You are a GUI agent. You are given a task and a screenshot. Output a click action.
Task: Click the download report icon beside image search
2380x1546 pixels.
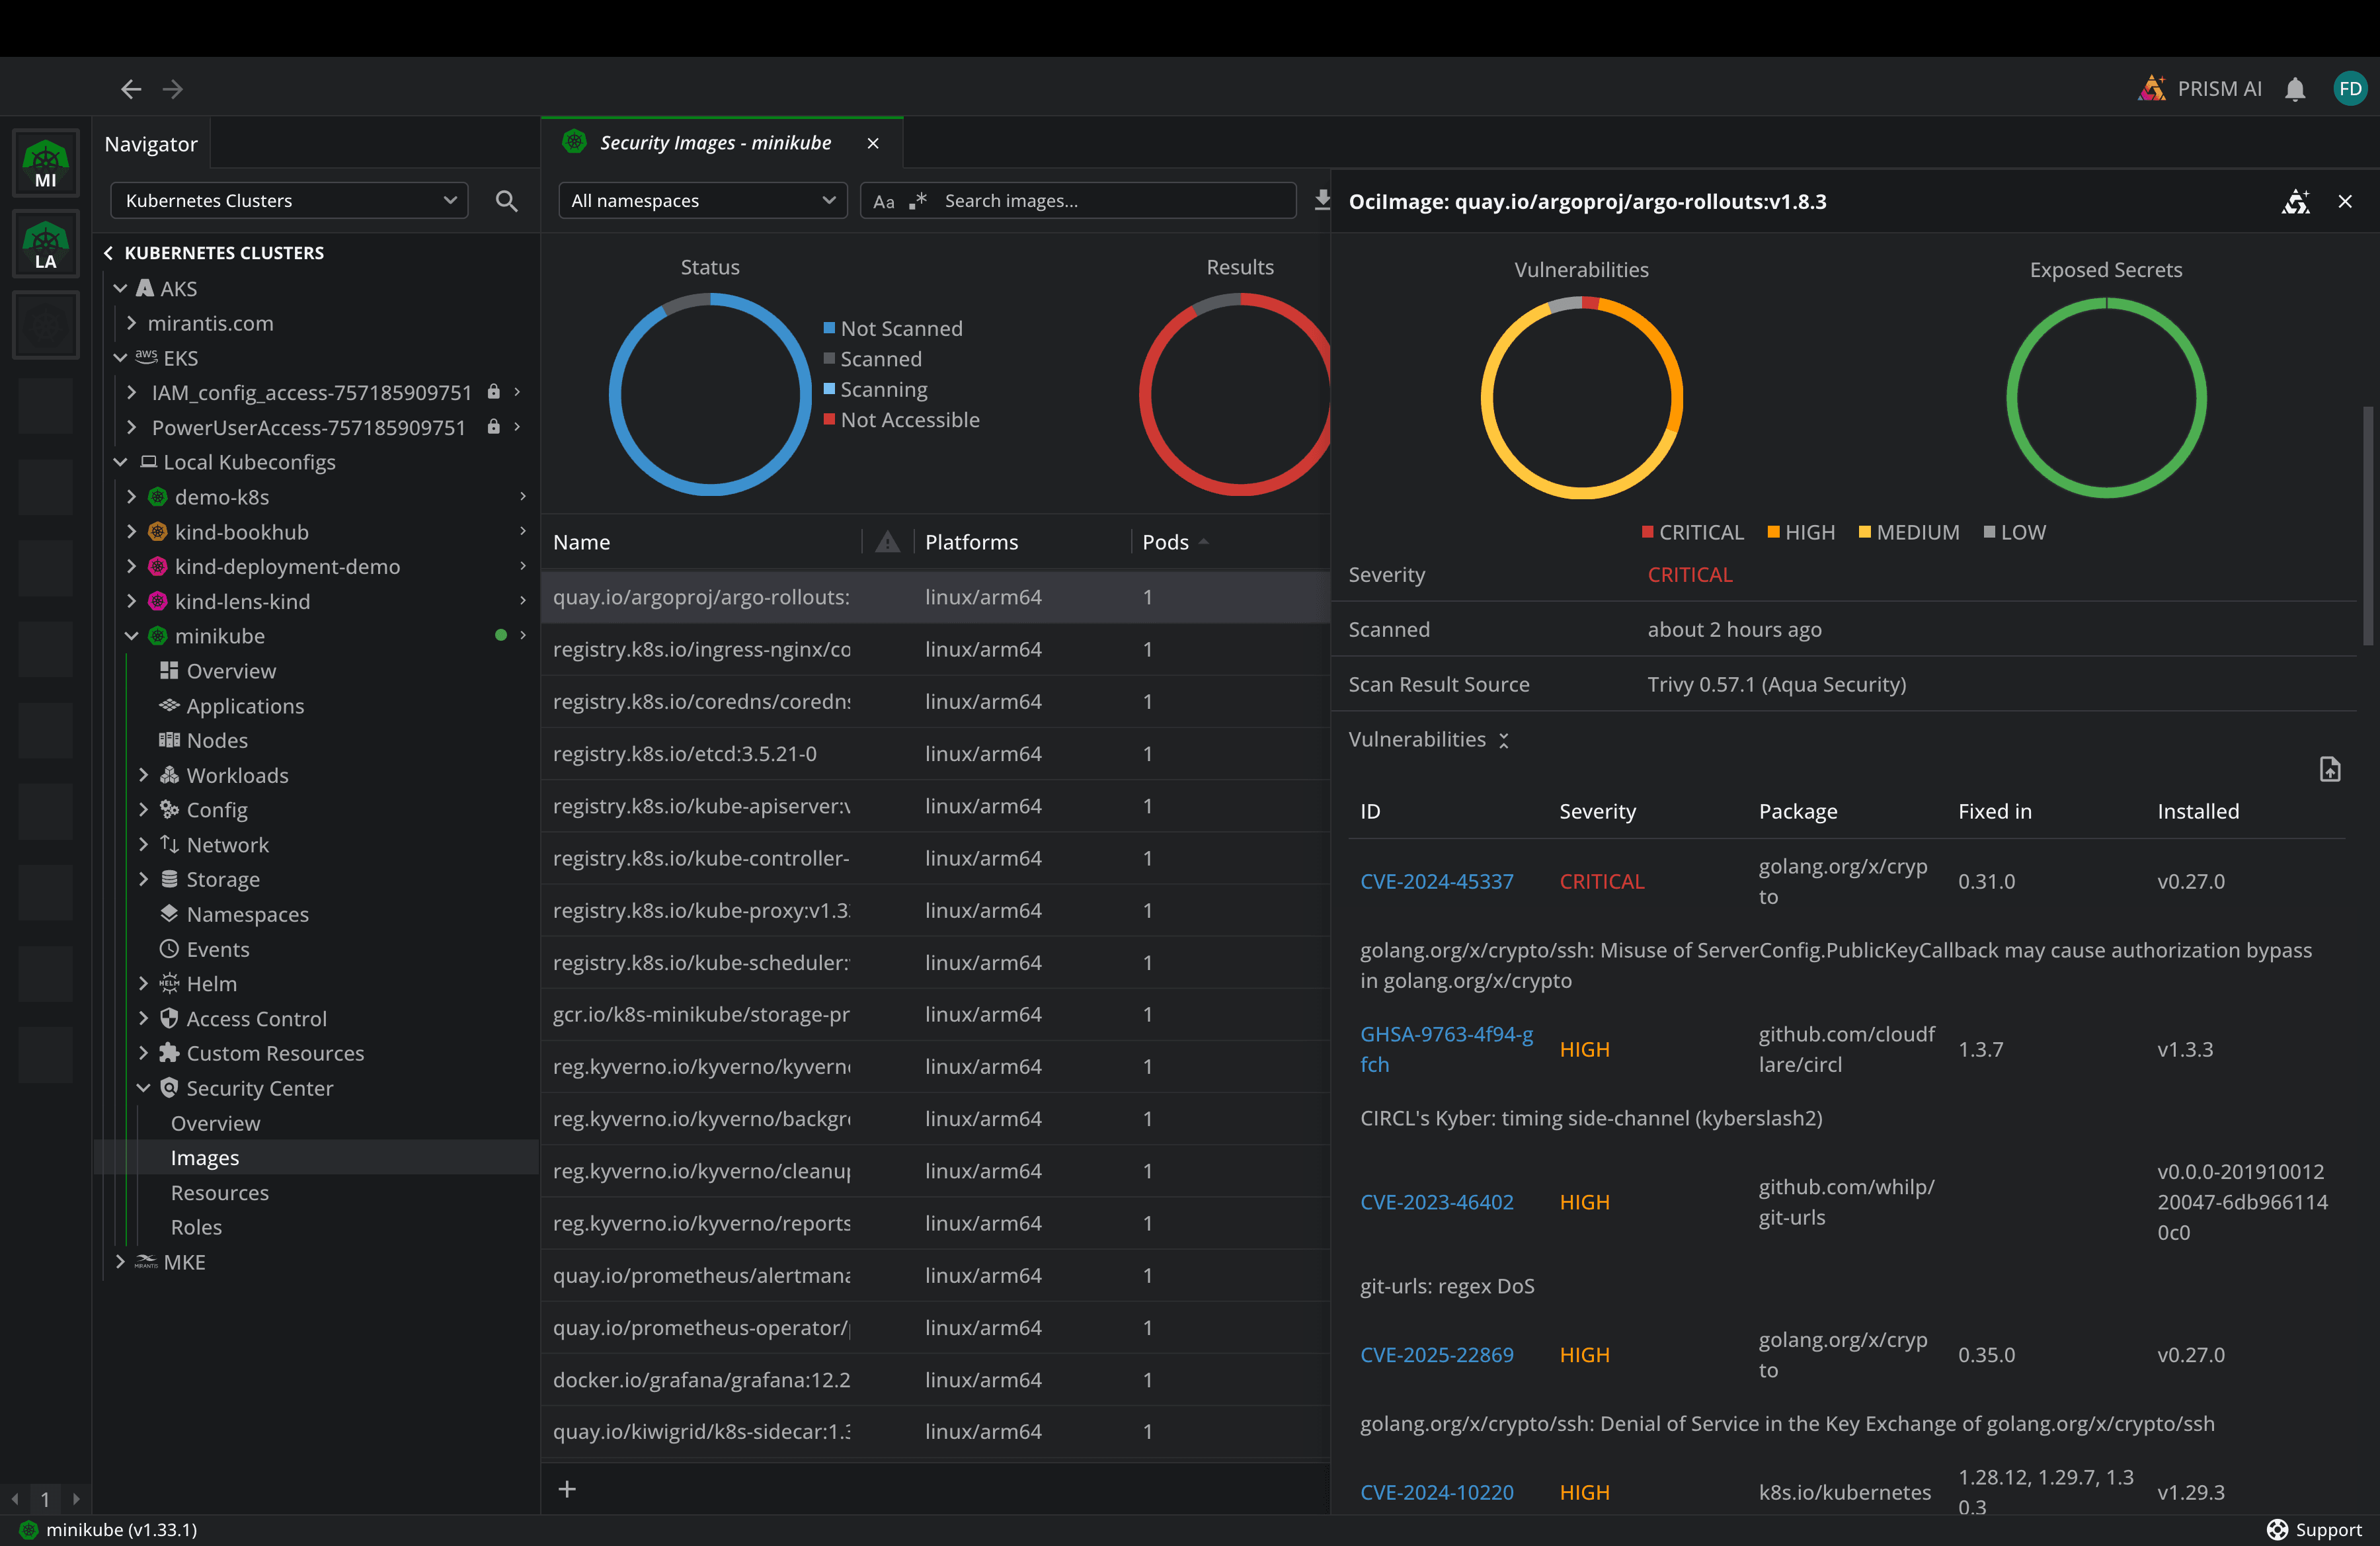pyautogui.click(x=1322, y=200)
